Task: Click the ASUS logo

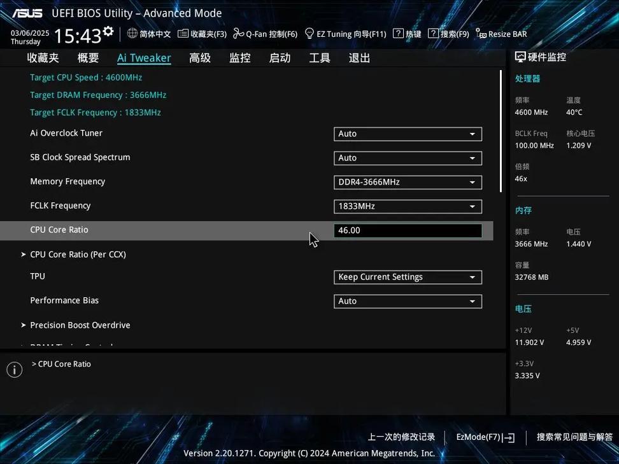Action: pyautogui.click(x=27, y=13)
